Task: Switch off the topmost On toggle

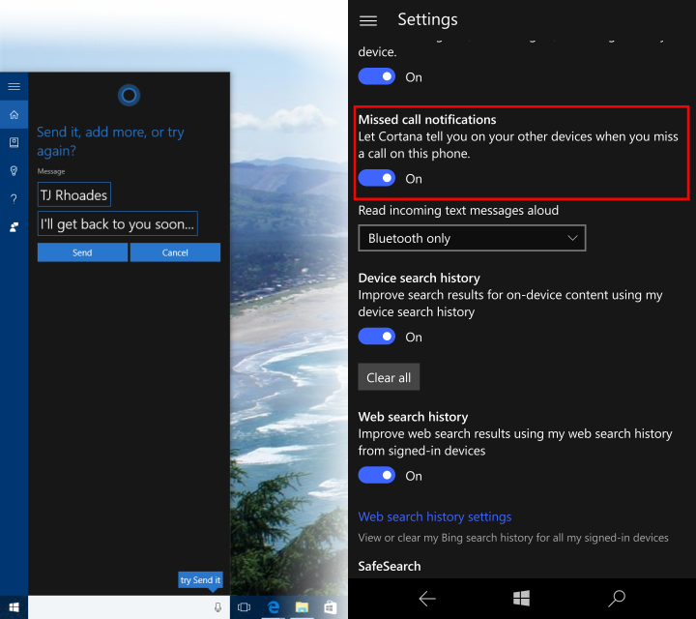Action: tap(376, 76)
